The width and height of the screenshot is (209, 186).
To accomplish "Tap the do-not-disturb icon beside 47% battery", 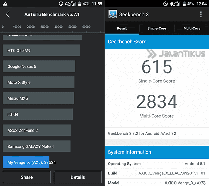I will click(x=61, y=3).
